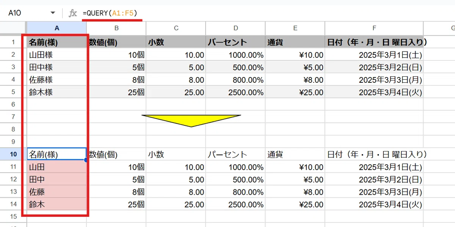The image size is (455, 227).
Task: Select row 10 header
Action: 13,154
